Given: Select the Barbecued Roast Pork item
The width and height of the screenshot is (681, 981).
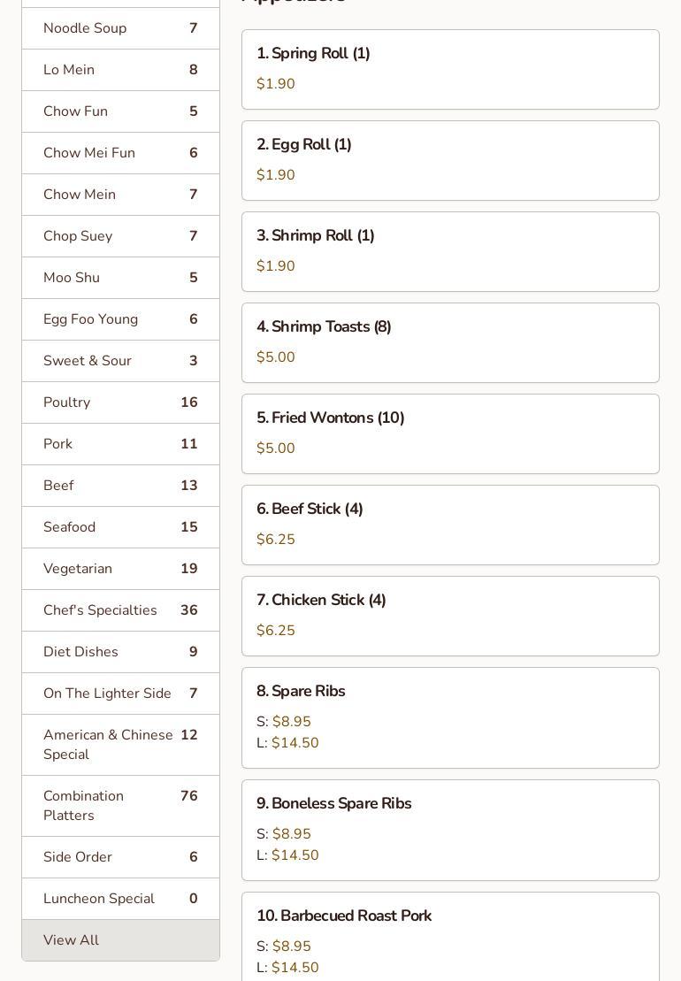Looking at the screenshot, I should click(450, 938).
